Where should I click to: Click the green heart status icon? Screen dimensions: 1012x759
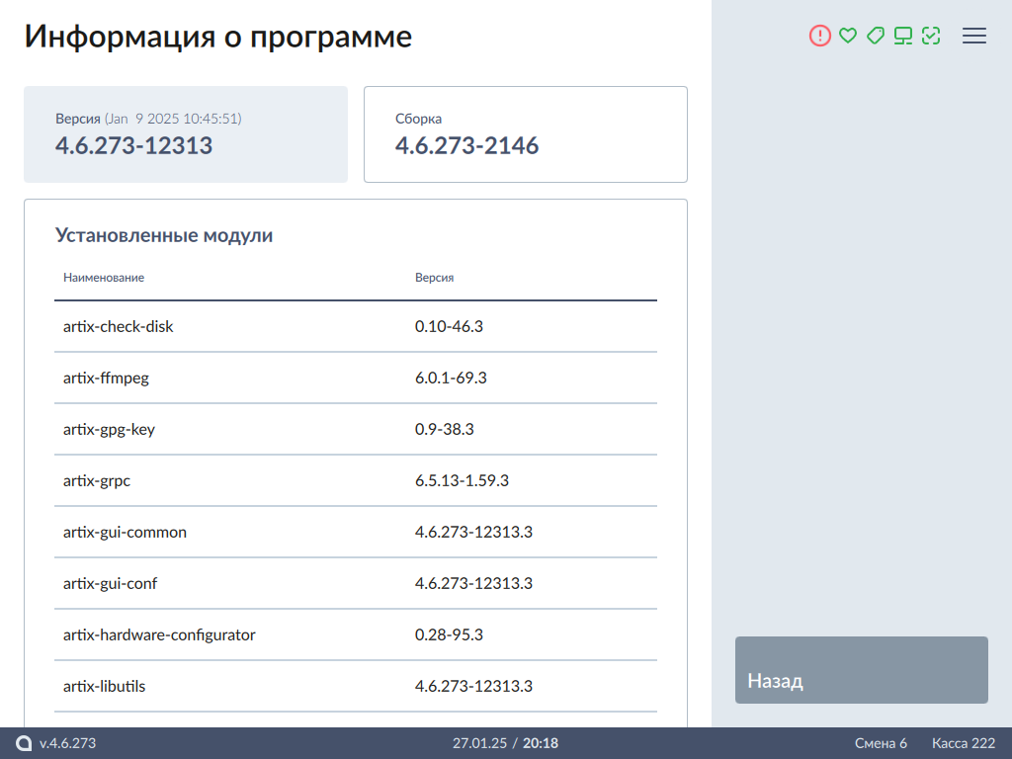point(847,36)
